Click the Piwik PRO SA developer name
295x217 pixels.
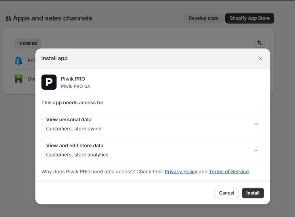tap(76, 86)
